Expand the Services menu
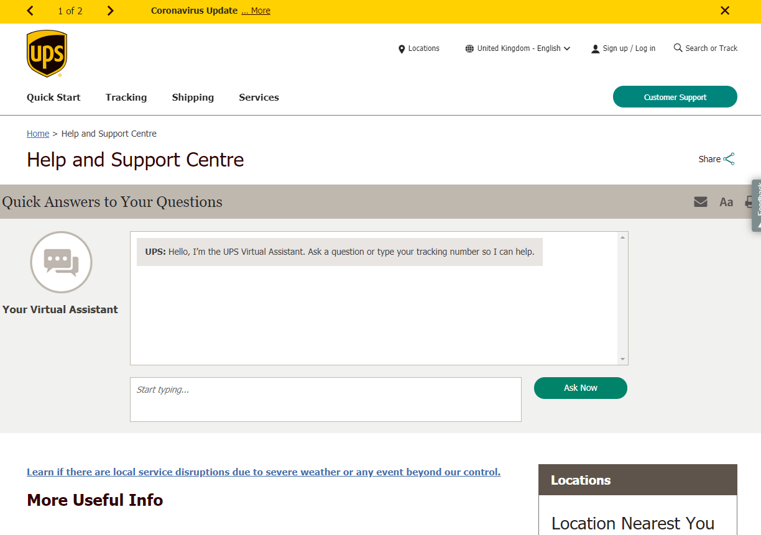 (259, 98)
